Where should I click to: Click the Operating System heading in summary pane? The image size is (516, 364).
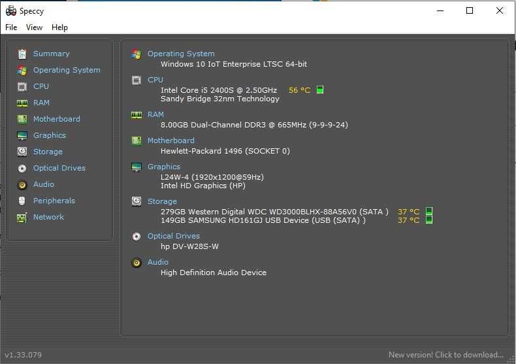[181, 54]
